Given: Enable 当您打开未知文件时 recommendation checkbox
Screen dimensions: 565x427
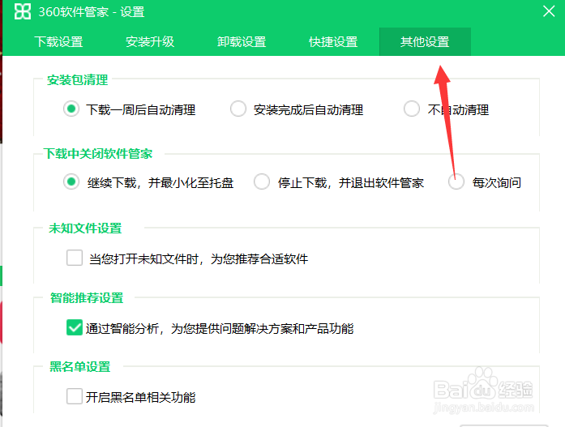Looking at the screenshot, I should tap(75, 258).
